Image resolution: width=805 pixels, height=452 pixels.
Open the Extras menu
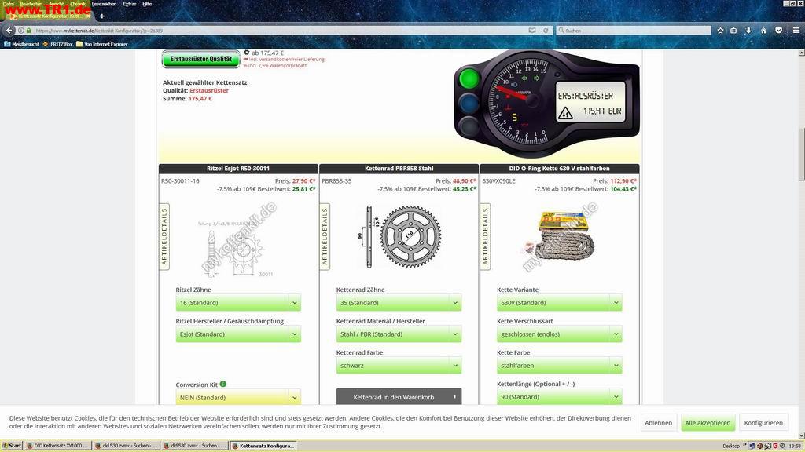click(x=130, y=4)
